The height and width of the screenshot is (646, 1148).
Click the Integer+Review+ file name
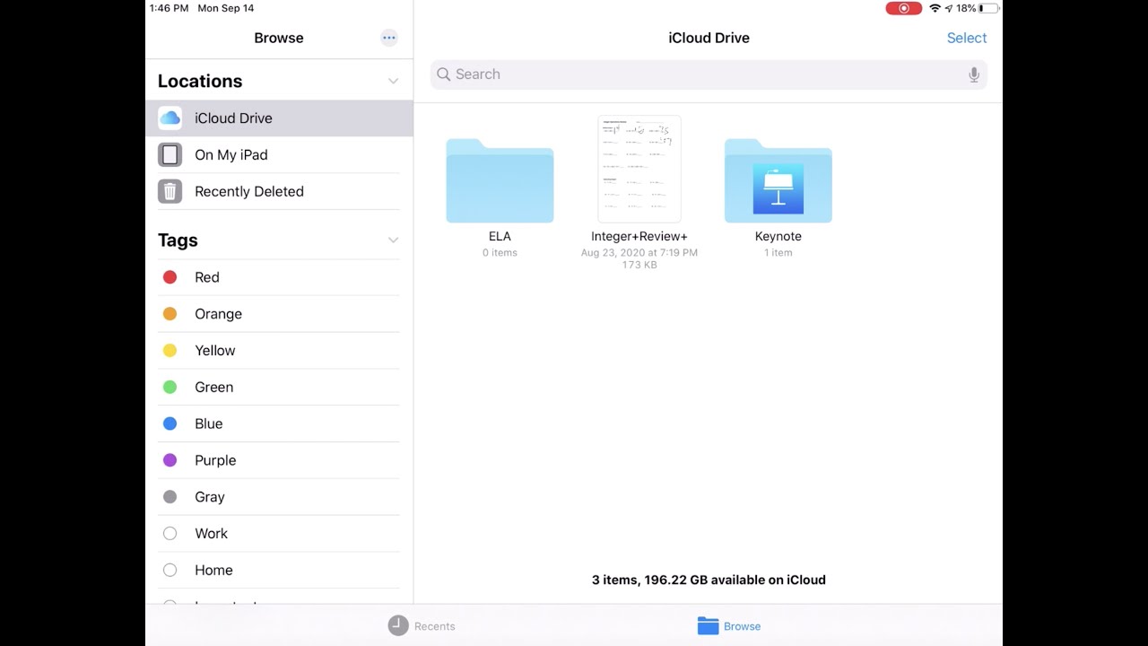[639, 236]
